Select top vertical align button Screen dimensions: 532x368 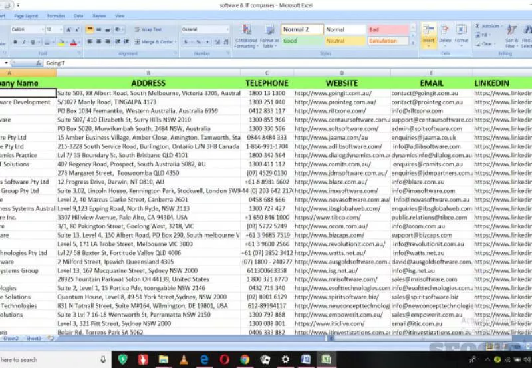click(x=90, y=29)
